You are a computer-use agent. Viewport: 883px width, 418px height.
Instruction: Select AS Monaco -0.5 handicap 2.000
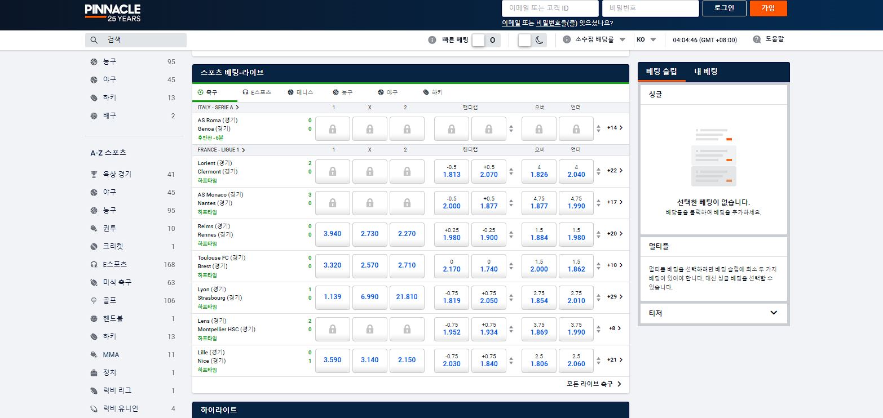pos(452,203)
